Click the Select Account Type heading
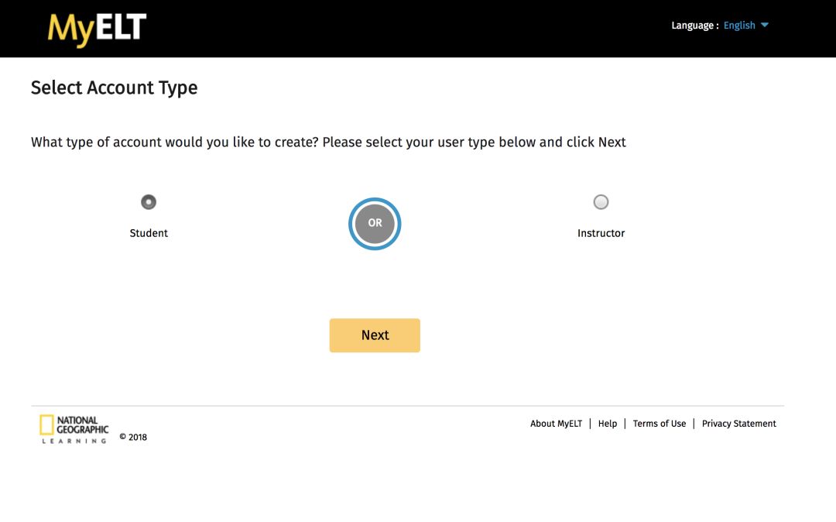 (x=114, y=88)
